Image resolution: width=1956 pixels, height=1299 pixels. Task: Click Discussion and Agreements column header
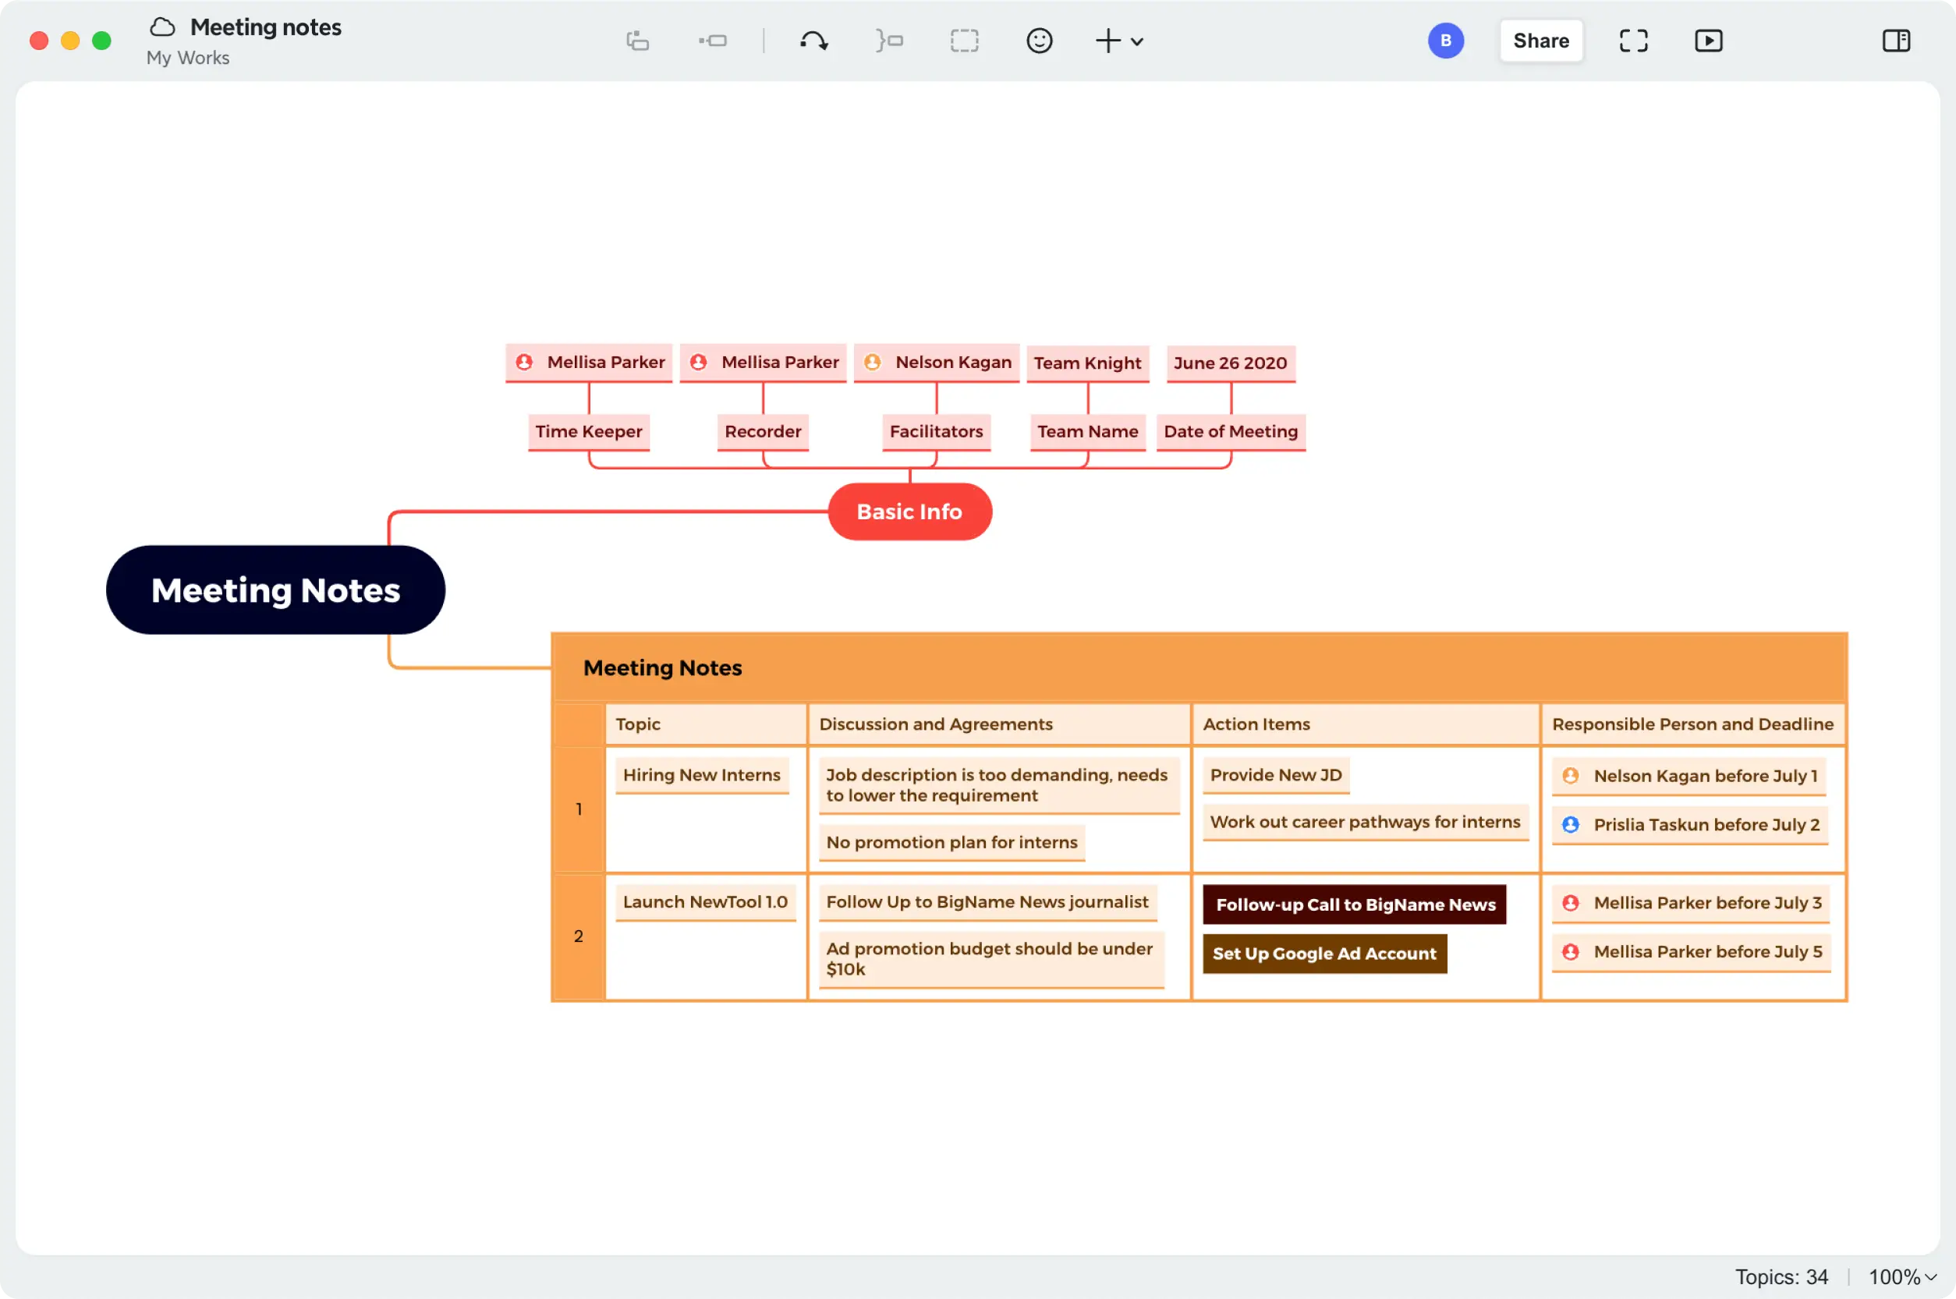pyautogui.click(x=999, y=724)
